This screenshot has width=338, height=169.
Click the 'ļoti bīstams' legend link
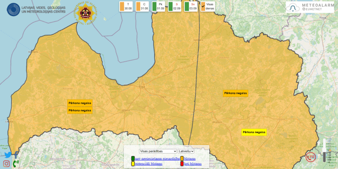click(193, 163)
